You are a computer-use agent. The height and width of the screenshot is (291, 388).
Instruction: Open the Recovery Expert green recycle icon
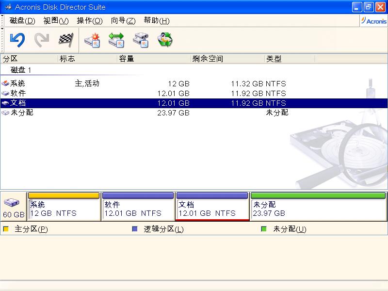pyautogui.click(x=165, y=40)
